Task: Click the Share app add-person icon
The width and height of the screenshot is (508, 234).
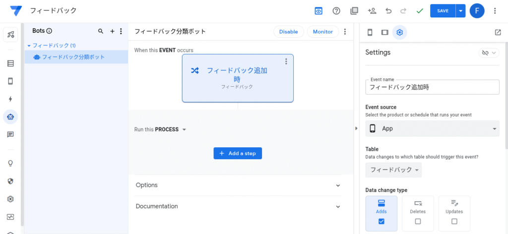Action: point(372,11)
